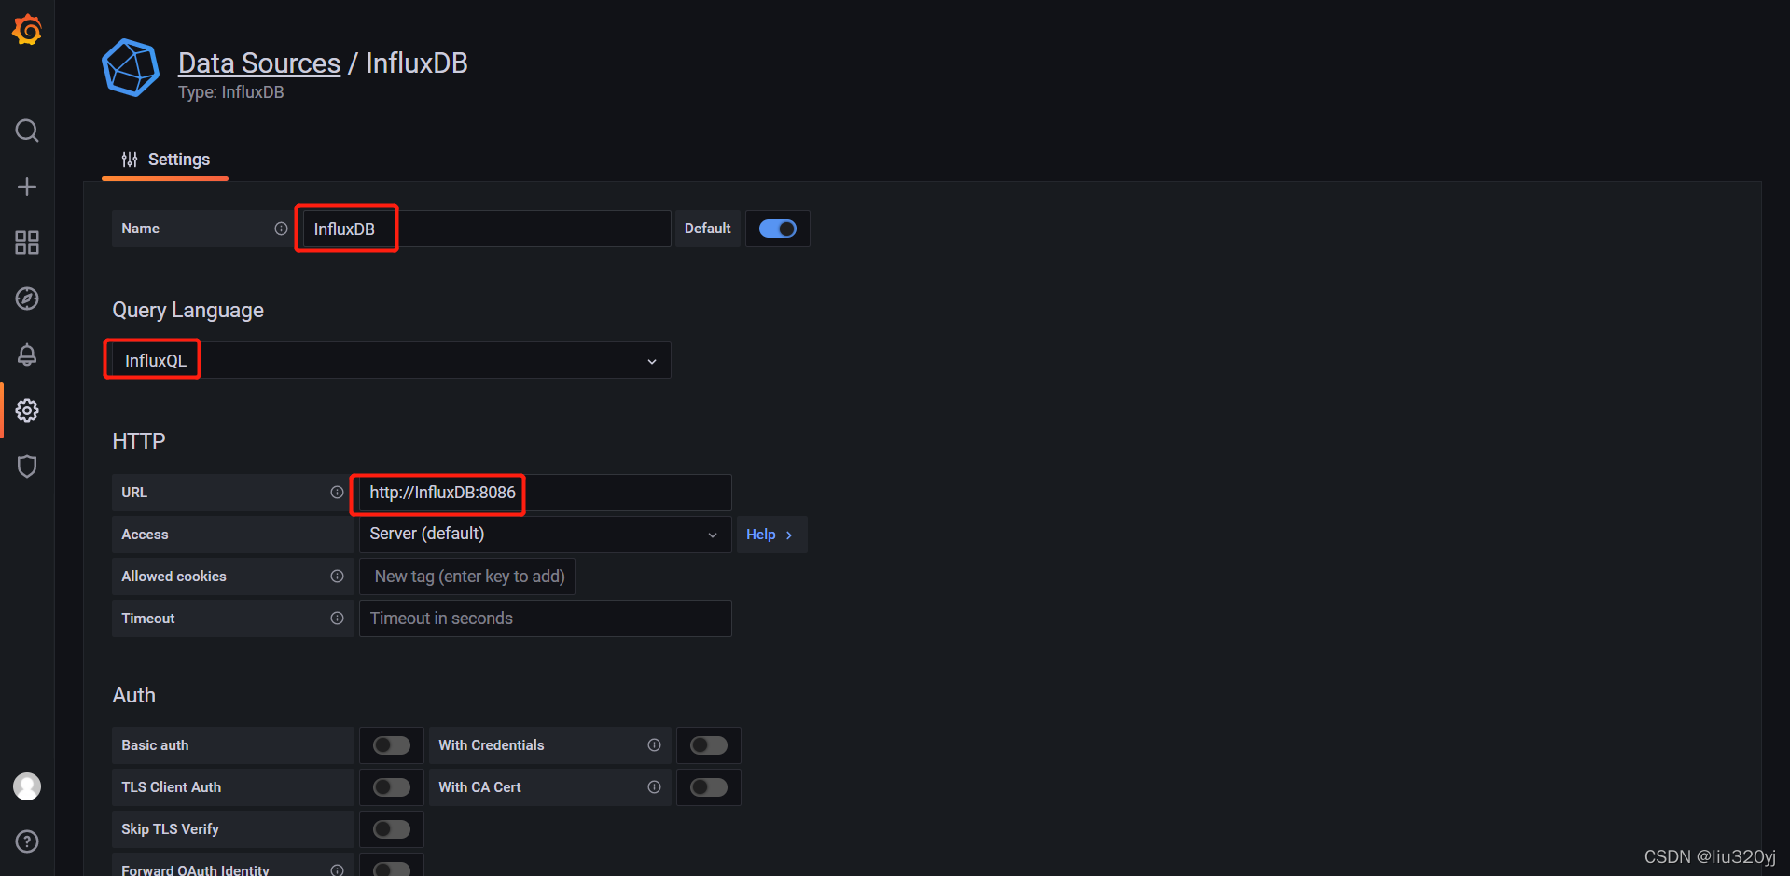Image resolution: width=1790 pixels, height=876 pixels.
Task: Go to Data Sources breadcrumb link
Action: 259,63
